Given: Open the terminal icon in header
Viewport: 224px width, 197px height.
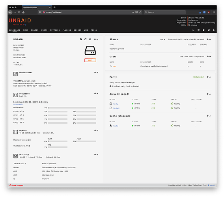Looking at the screenshot, I should tap(193, 30).
